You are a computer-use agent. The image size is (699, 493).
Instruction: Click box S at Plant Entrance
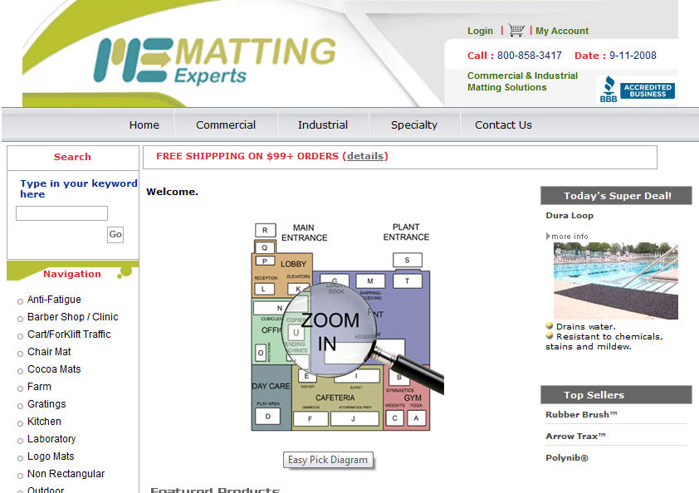coord(407,260)
